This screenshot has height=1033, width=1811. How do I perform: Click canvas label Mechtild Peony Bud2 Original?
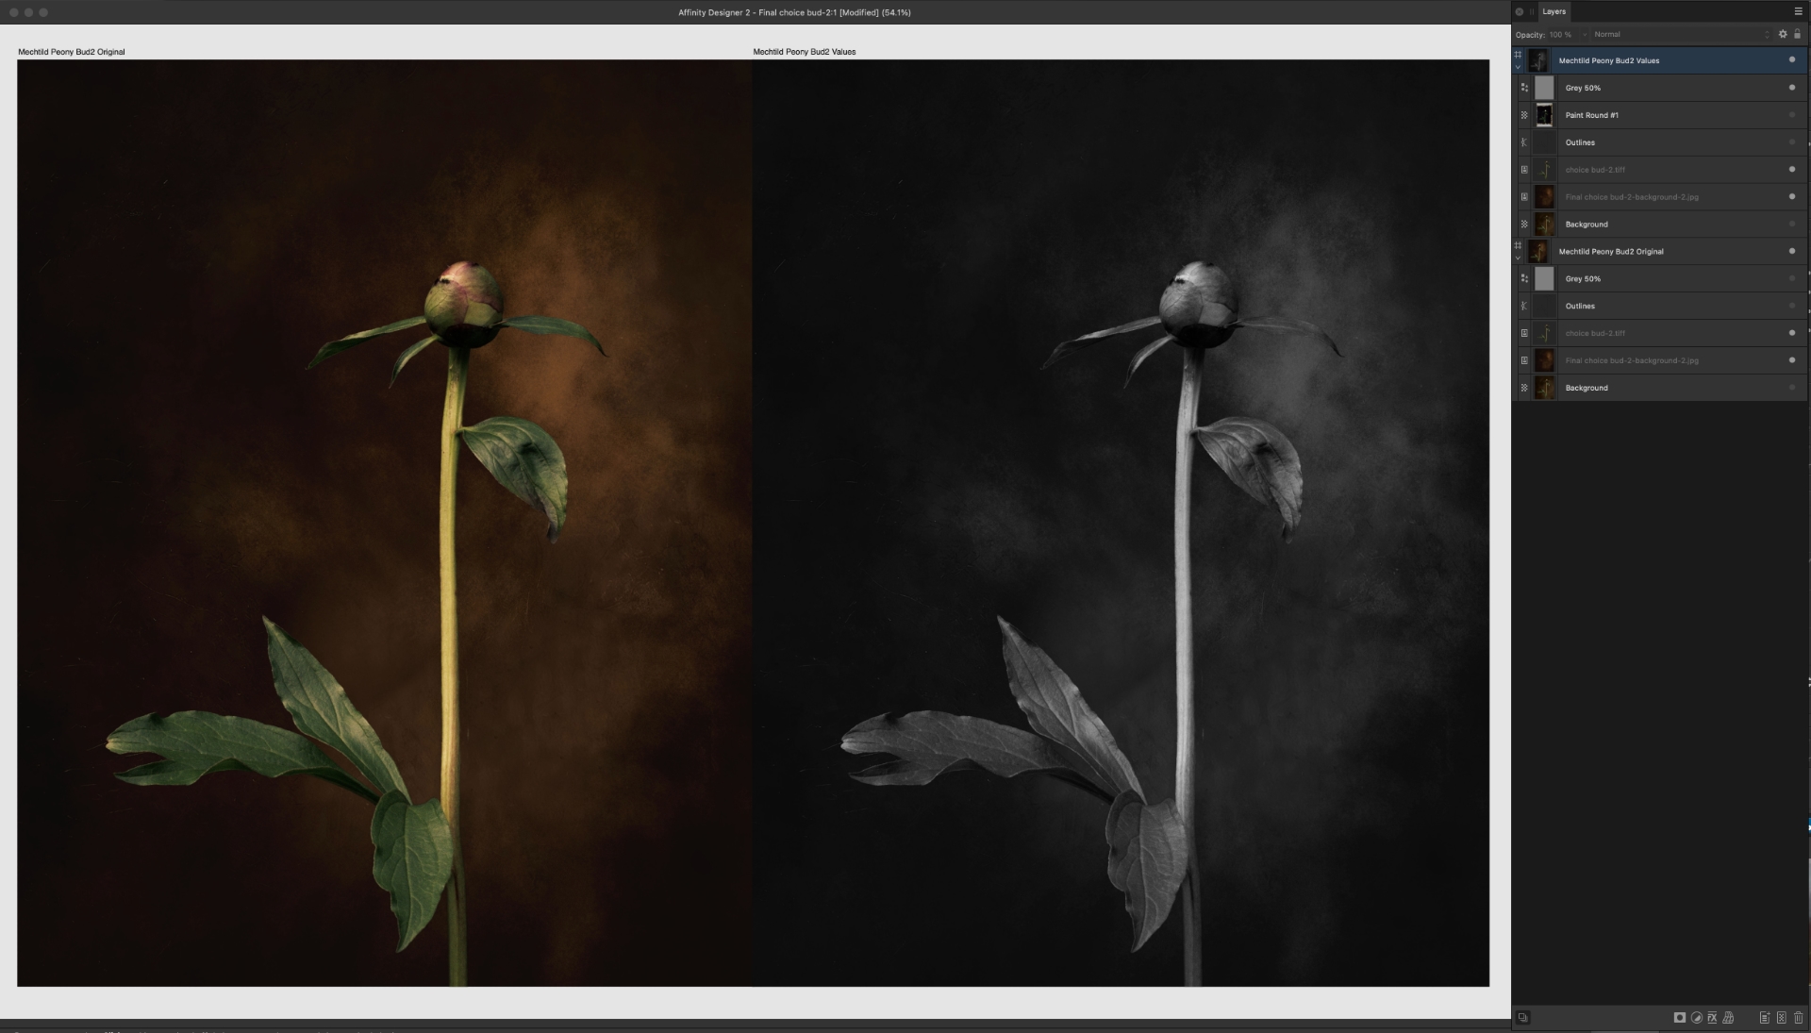tap(72, 52)
